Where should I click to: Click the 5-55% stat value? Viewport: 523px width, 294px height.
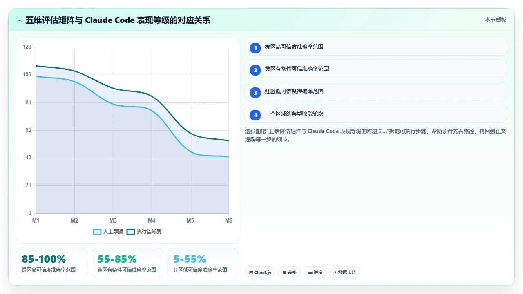(190, 259)
